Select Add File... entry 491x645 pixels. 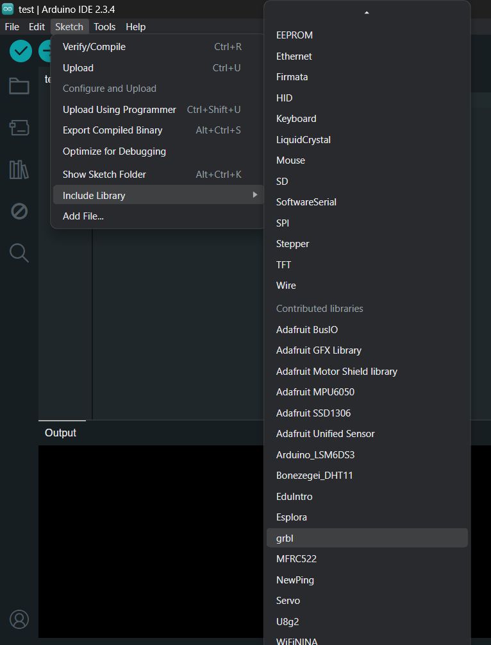click(158, 216)
